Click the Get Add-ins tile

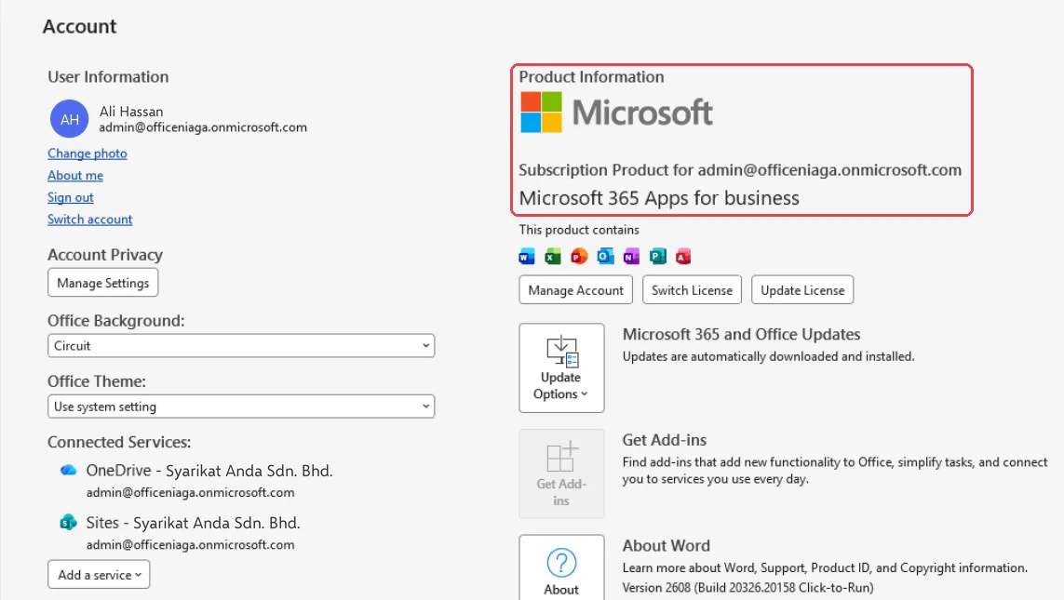[x=561, y=473]
